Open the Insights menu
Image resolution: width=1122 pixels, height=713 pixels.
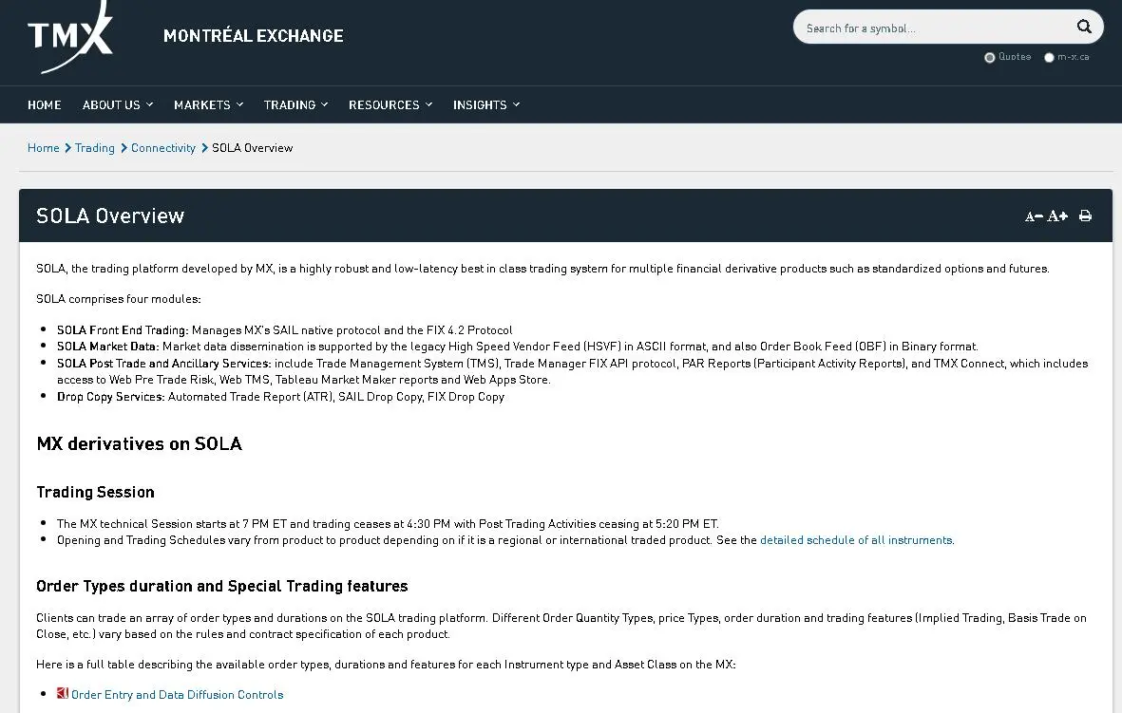(480, 105)
